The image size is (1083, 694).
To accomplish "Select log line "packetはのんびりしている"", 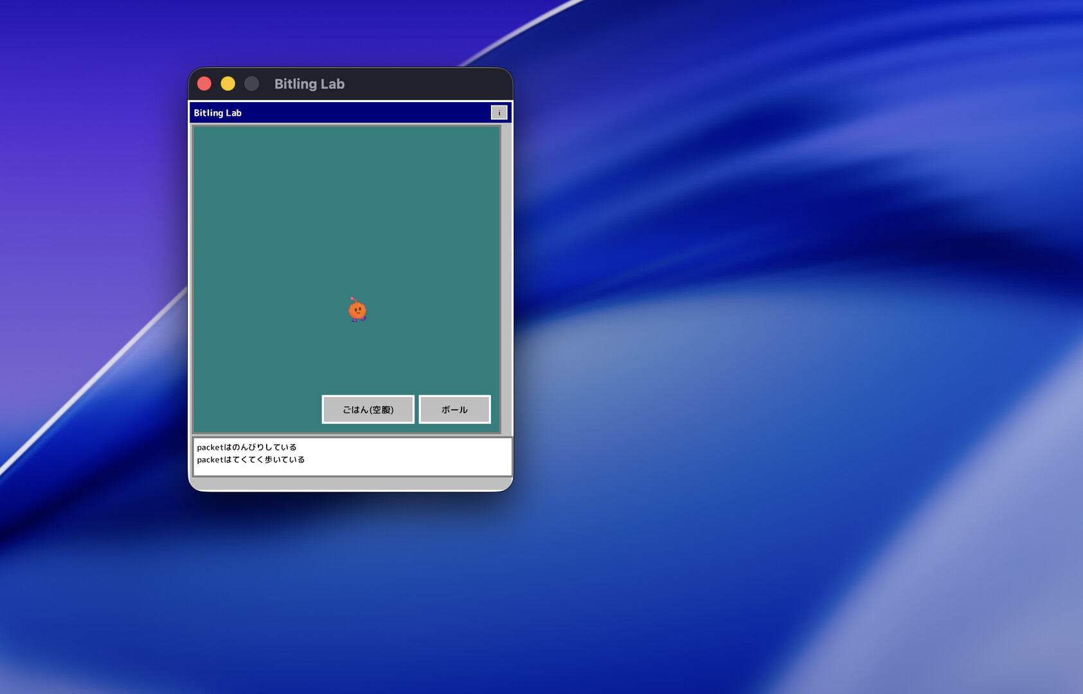I will click(x=247, y=447).
